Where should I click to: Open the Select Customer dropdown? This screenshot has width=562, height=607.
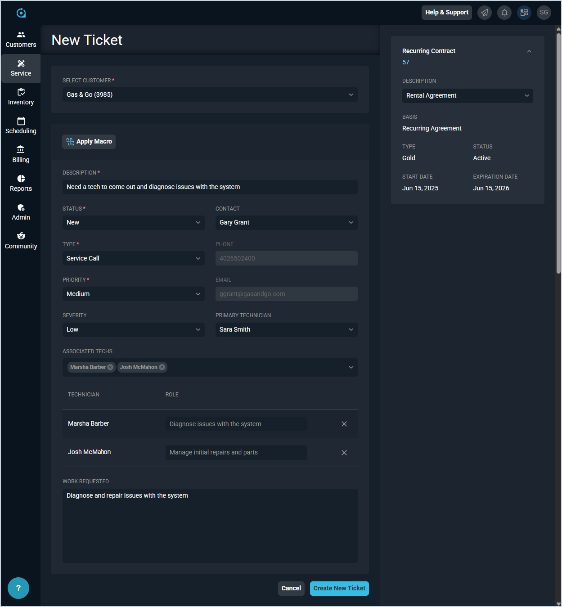coord(210,94)
